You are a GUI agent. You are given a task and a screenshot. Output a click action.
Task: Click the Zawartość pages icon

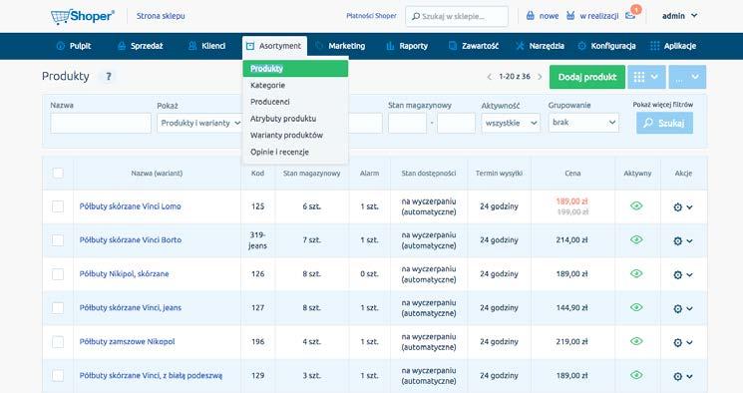pos(453,46)
